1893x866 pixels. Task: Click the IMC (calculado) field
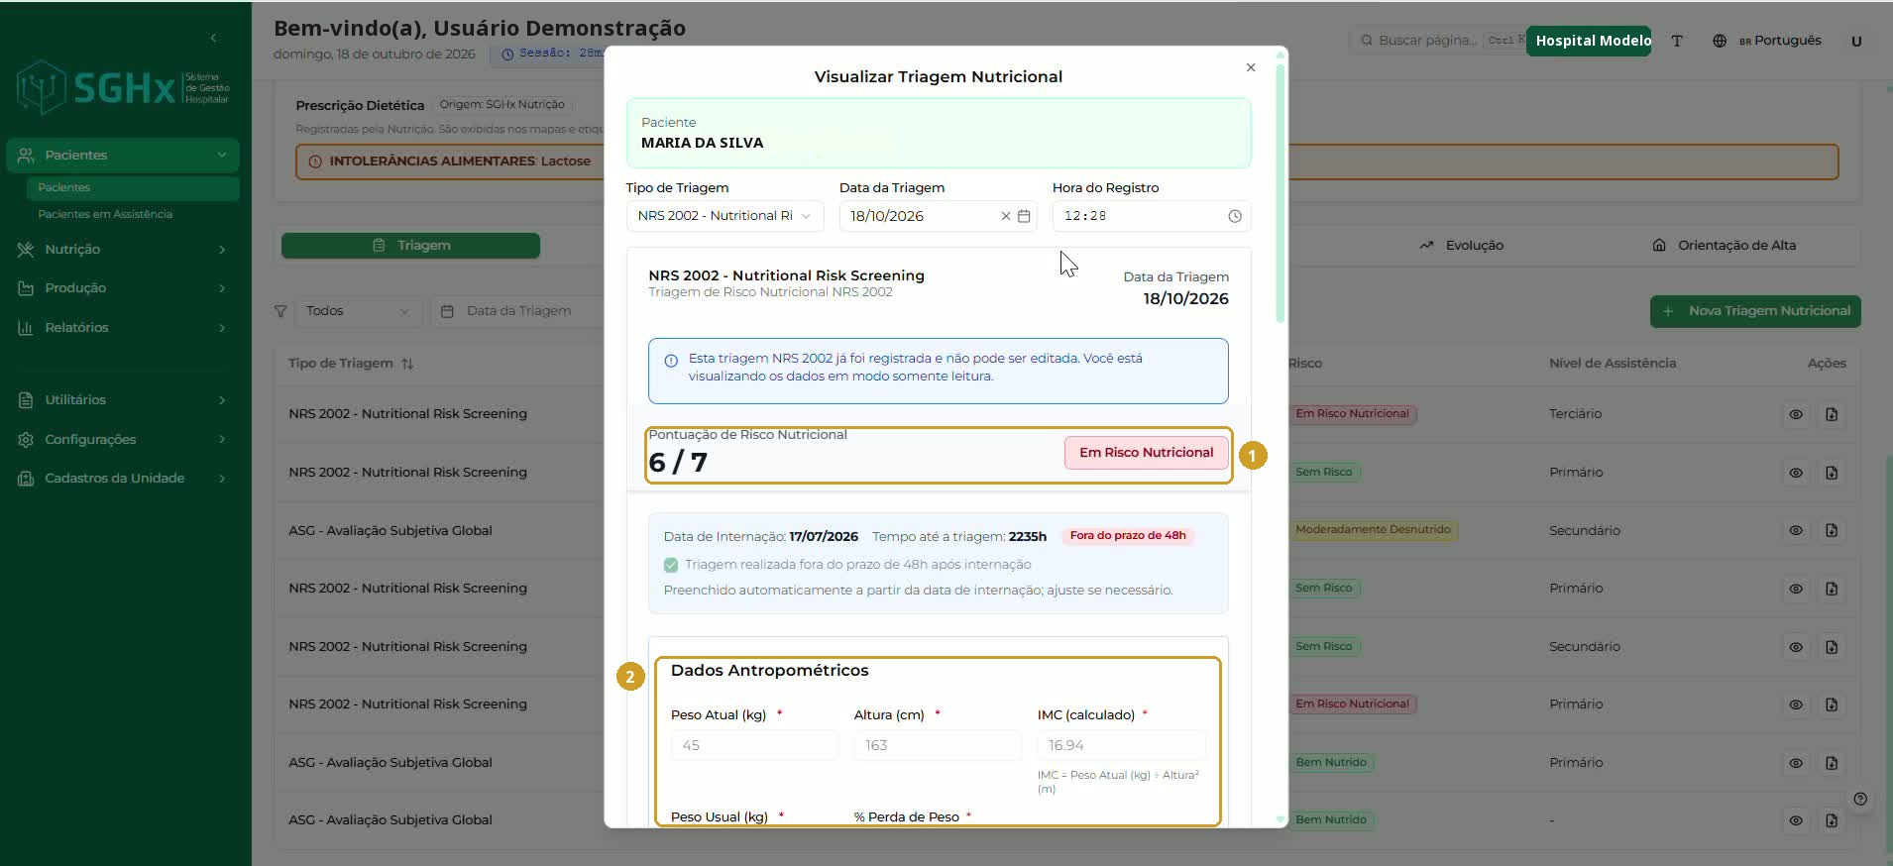[x=1121, y=745]
